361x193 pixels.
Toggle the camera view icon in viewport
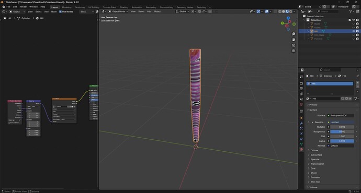294,45
